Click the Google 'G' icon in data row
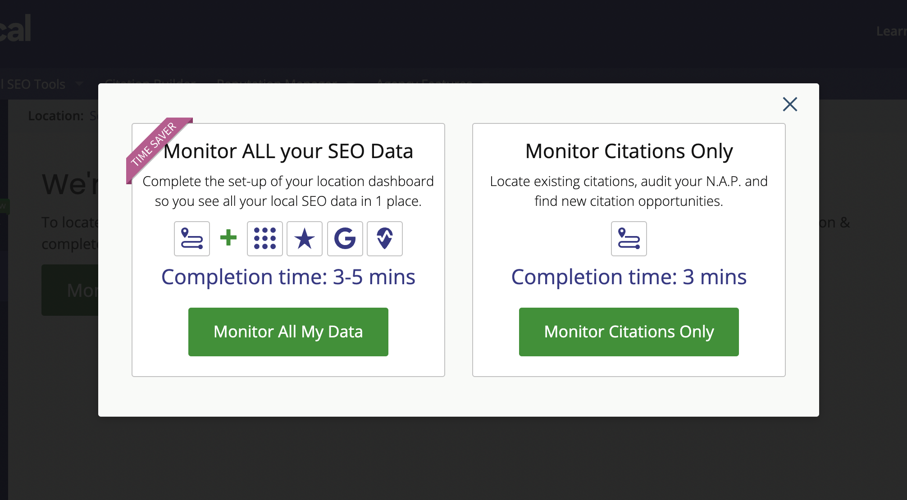The image size is (907, 500). click(345, 239)
